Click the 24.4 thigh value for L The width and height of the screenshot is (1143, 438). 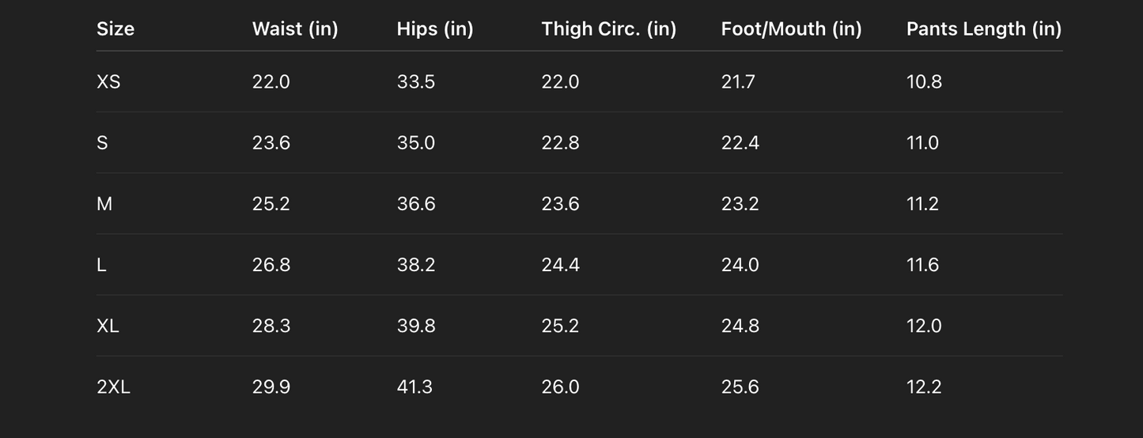coord(560,265)
